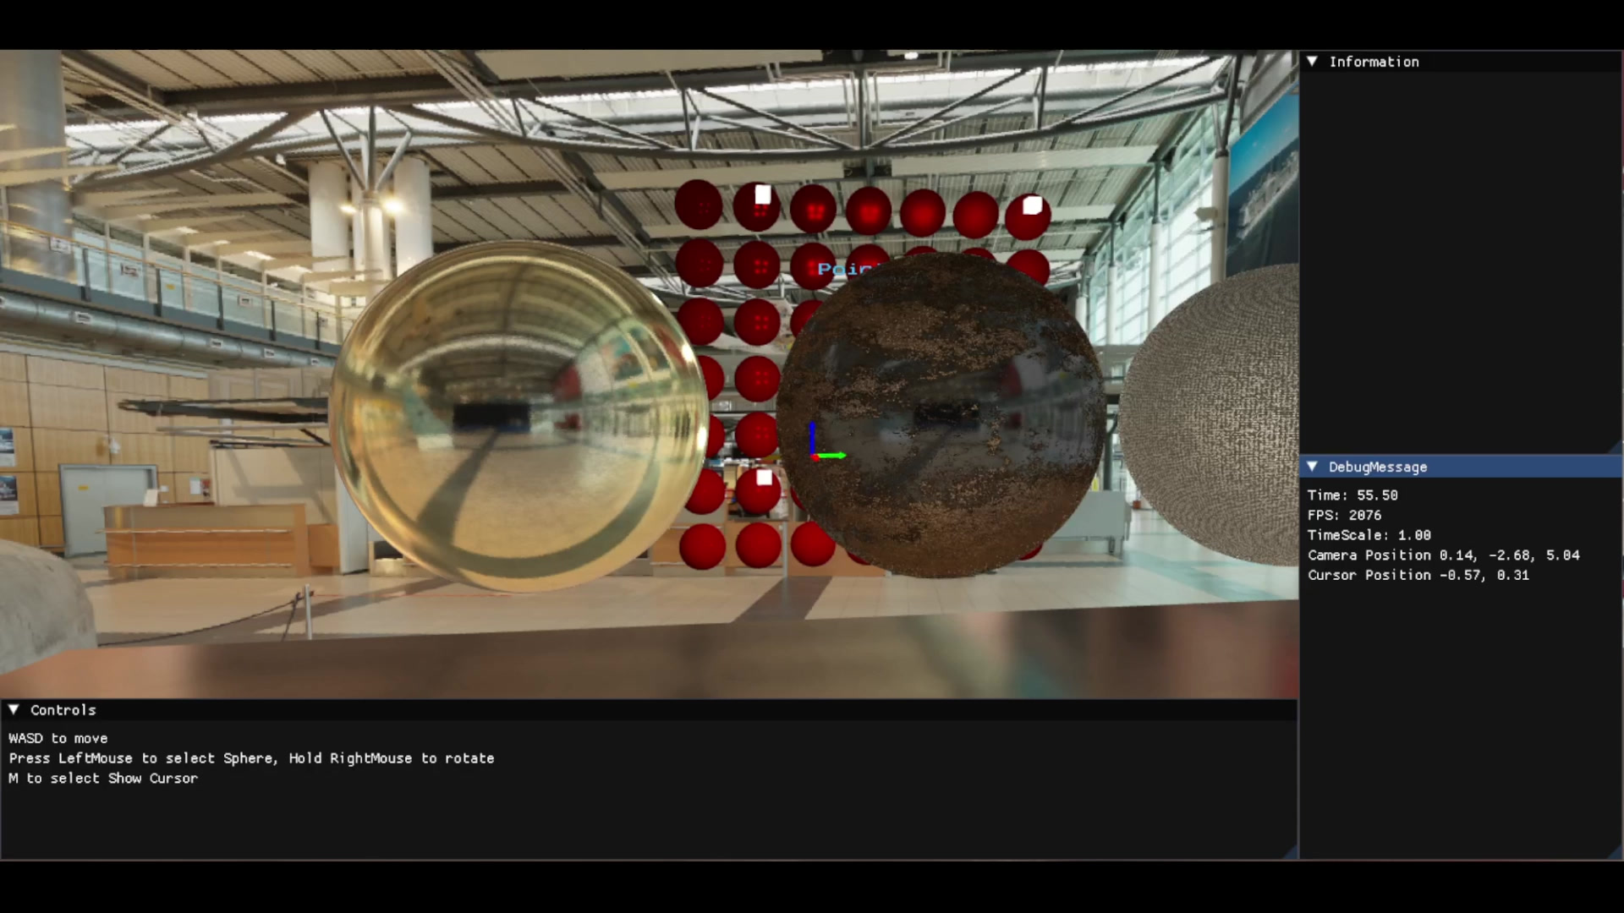1624x913 pixels.
Task: Click the partially hidden blue Point label
Action: (844, 269)
